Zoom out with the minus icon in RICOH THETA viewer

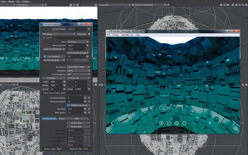(x=169, y=123)
